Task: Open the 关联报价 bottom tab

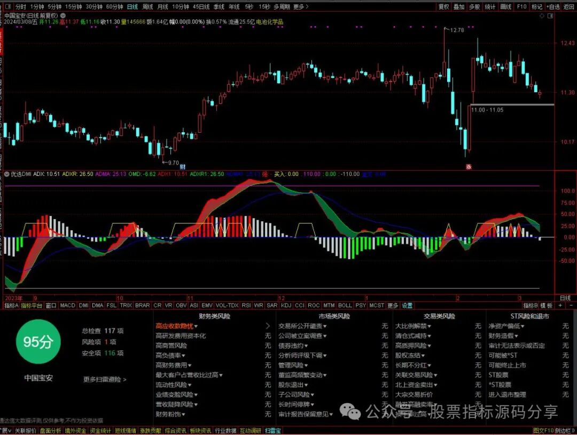Action: pos(26,431)
